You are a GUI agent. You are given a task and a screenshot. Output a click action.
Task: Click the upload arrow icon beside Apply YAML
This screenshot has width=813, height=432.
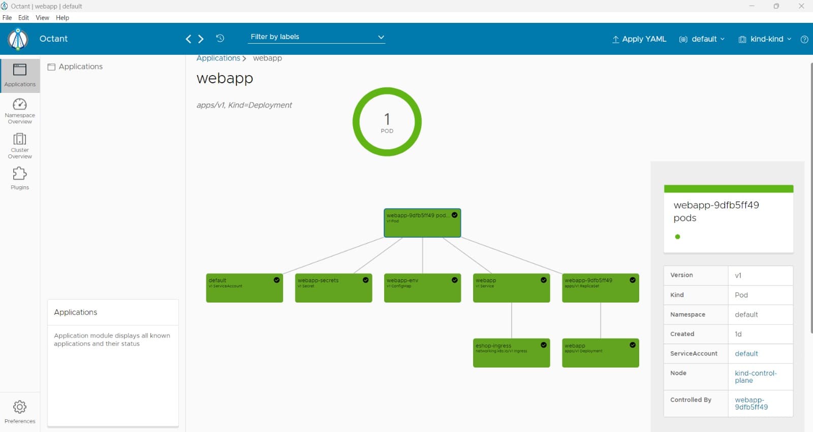point(615,39)
